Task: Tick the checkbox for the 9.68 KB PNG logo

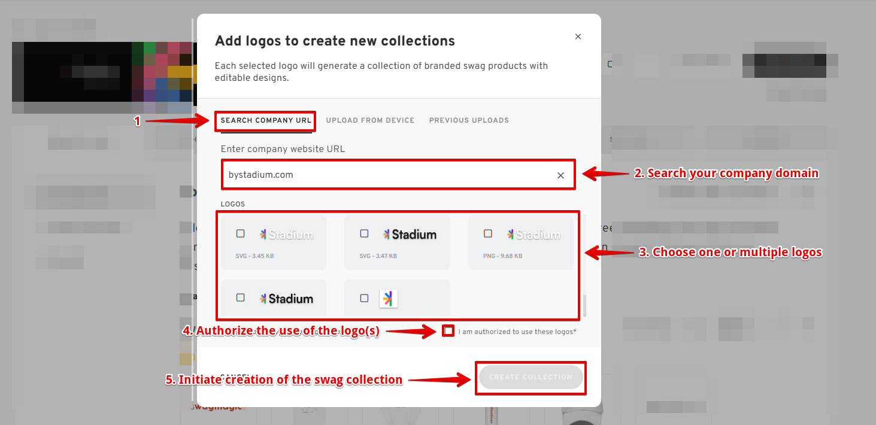Action: (488, 233)
